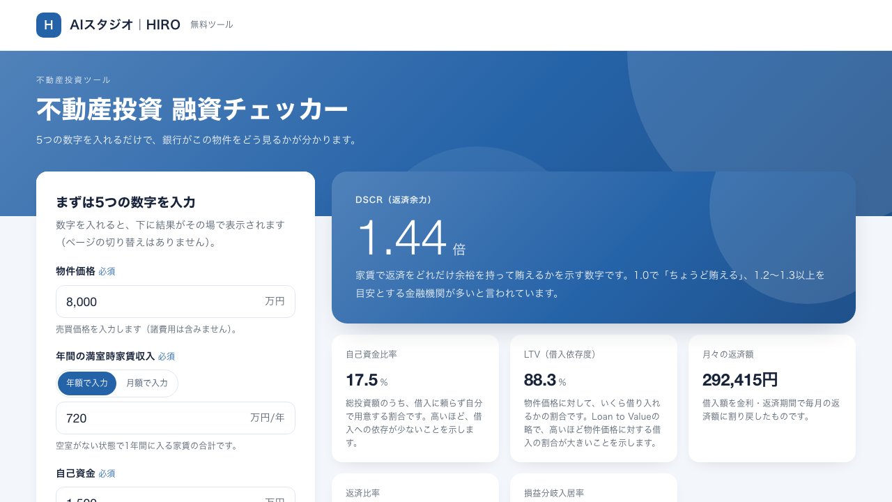Click the rent income field showing 720

coord(176,418)
